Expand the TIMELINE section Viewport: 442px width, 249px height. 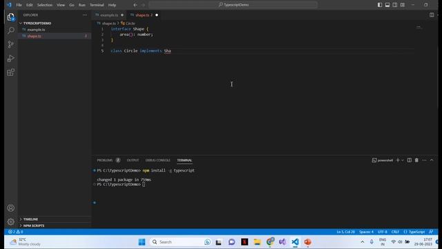click(30, 219)
